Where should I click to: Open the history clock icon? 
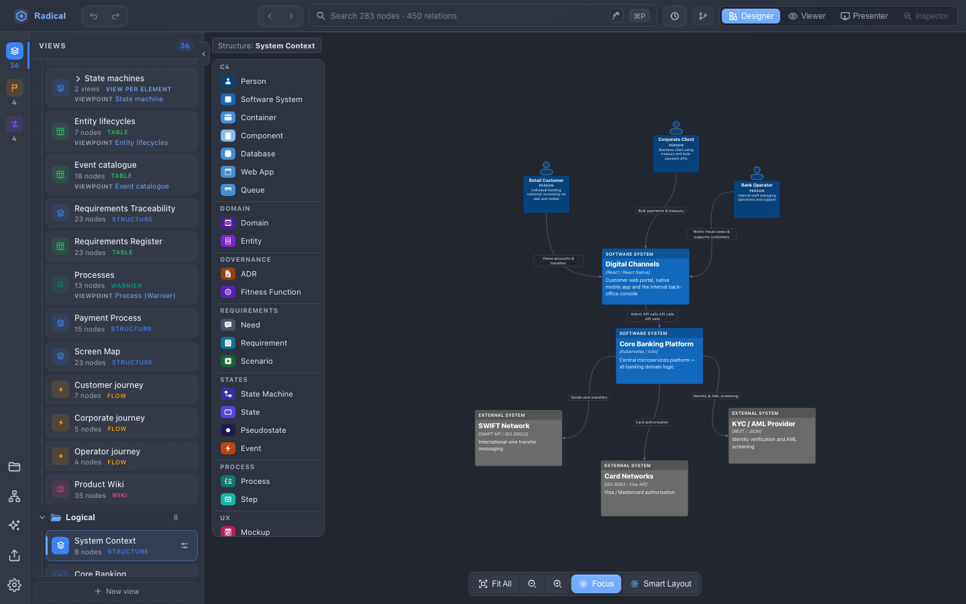[675, 16]
